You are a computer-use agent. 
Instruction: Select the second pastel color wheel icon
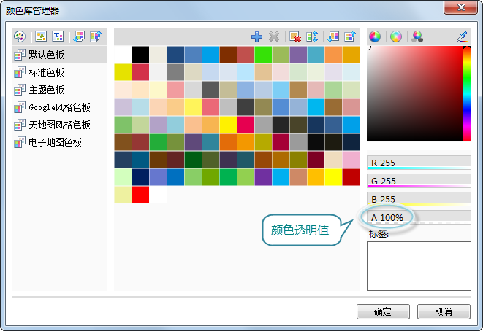pyautogui.click(x=396, y=37)
